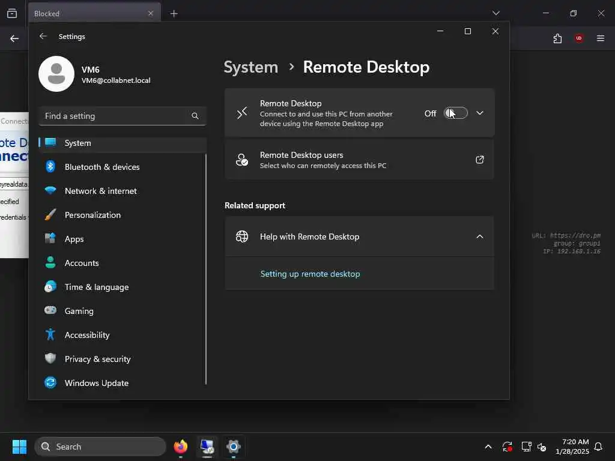This screenshot has height=461, width=615.
Task: Click the browser back arrow
Action: [14, 38]
